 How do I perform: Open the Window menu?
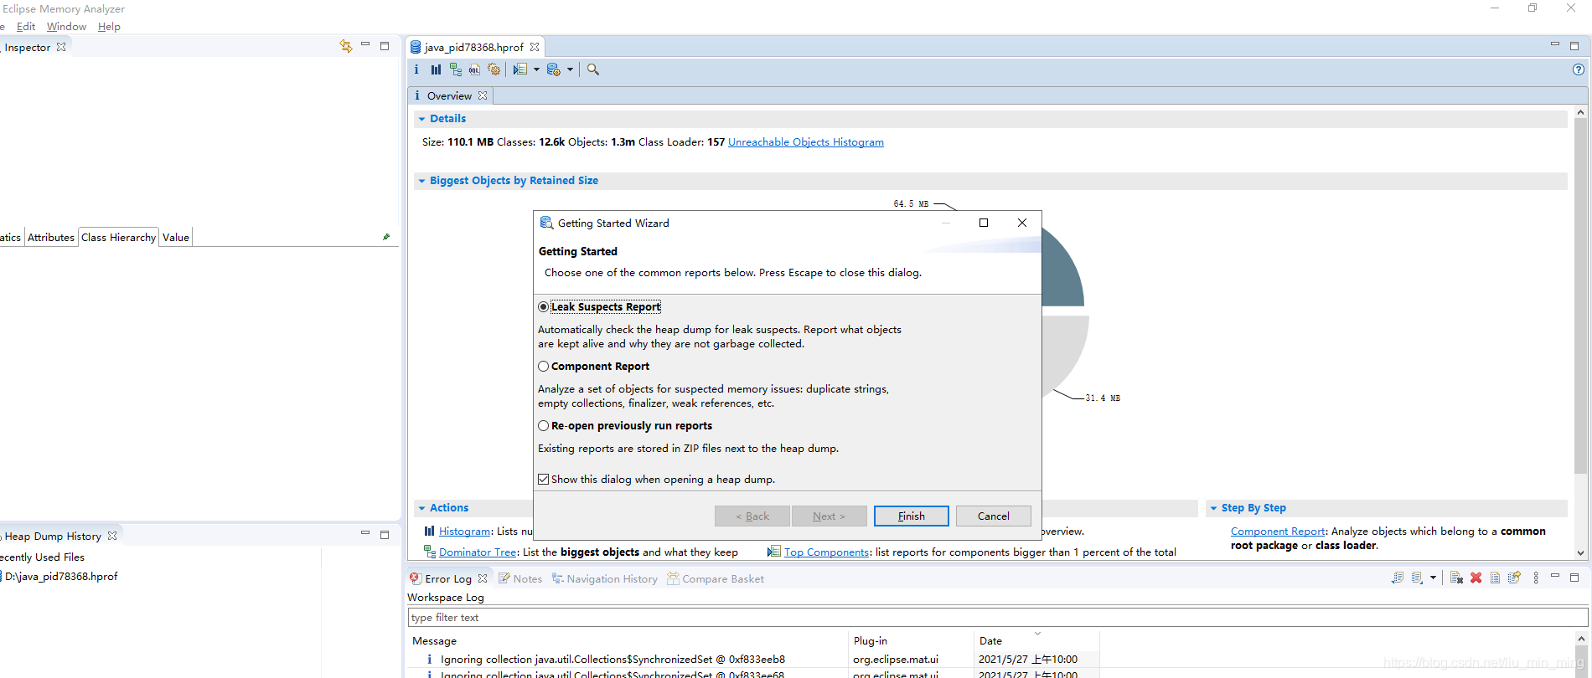[x=66, y=26]
